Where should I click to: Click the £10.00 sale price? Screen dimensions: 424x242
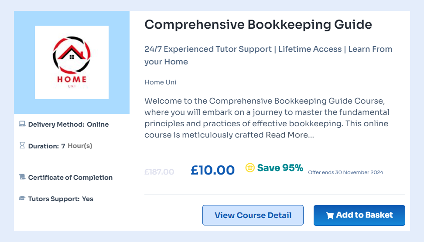[x=212, y=170]
